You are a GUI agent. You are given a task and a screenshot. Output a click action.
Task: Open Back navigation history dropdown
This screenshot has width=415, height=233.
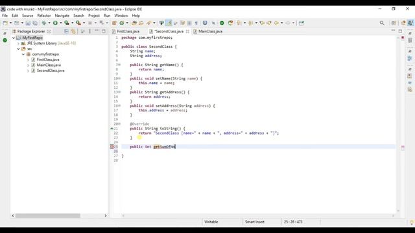(281, 23)
